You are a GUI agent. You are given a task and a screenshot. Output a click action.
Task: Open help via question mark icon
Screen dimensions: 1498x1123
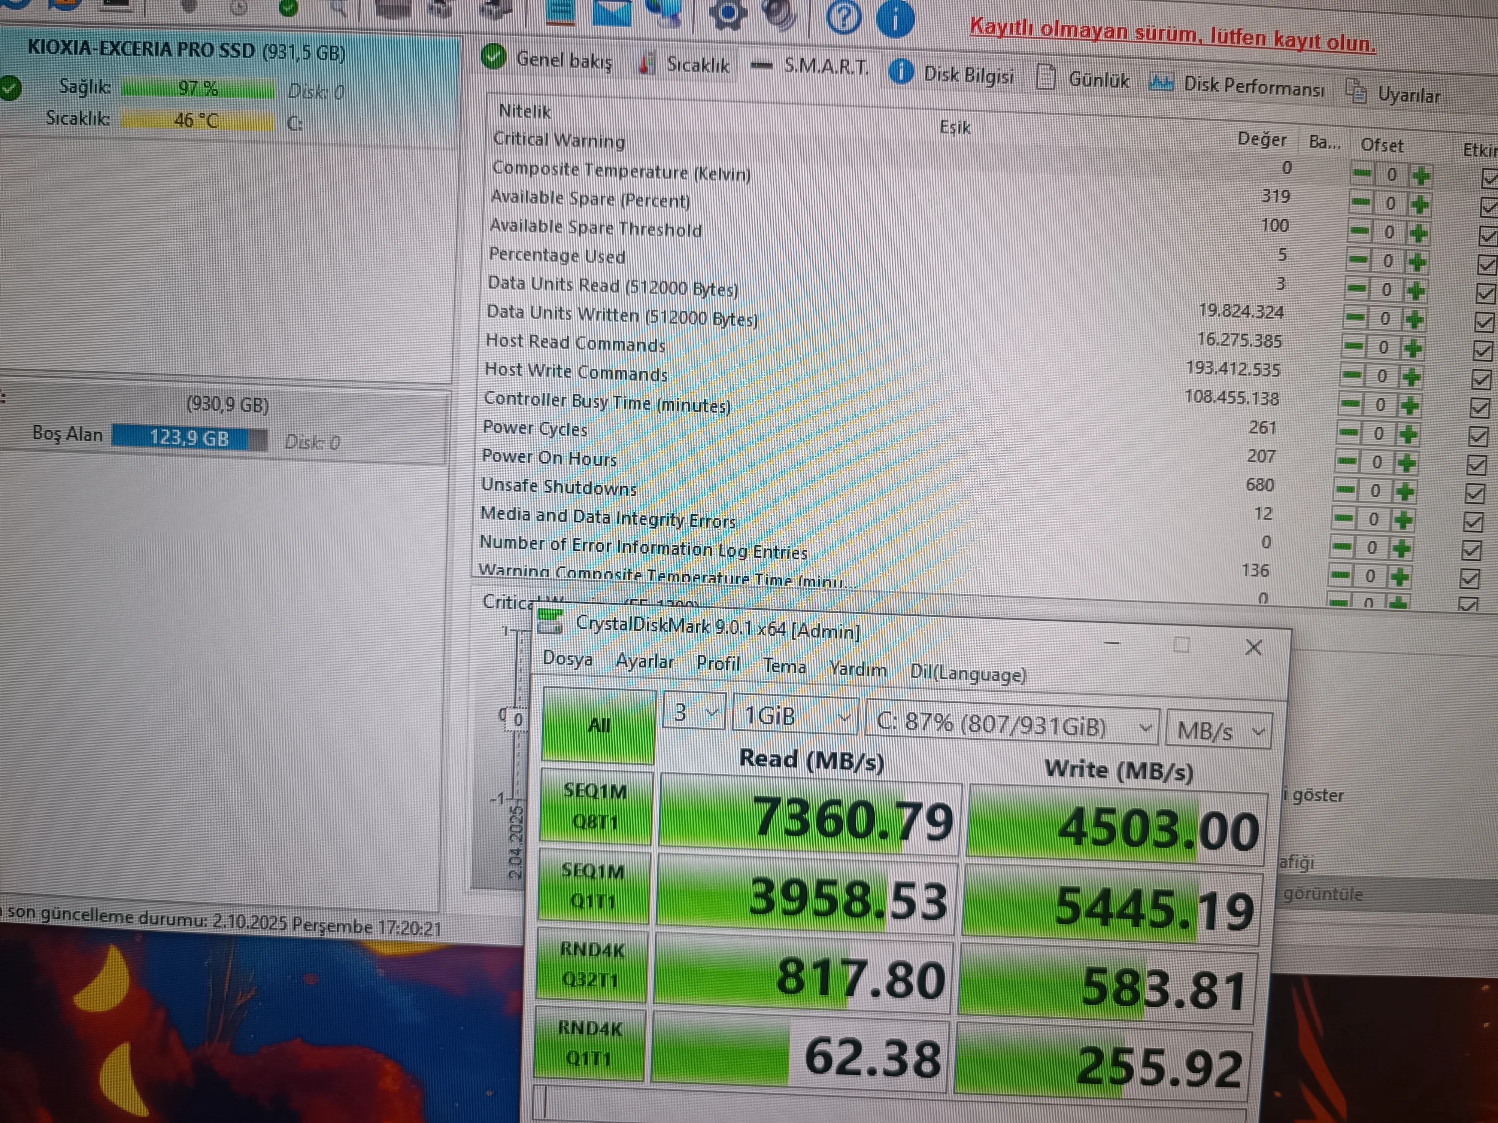click(x=844, y=16)
